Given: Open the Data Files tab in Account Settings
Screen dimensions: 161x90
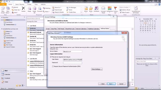Looking at the screenshot, I should pos(54,29).
